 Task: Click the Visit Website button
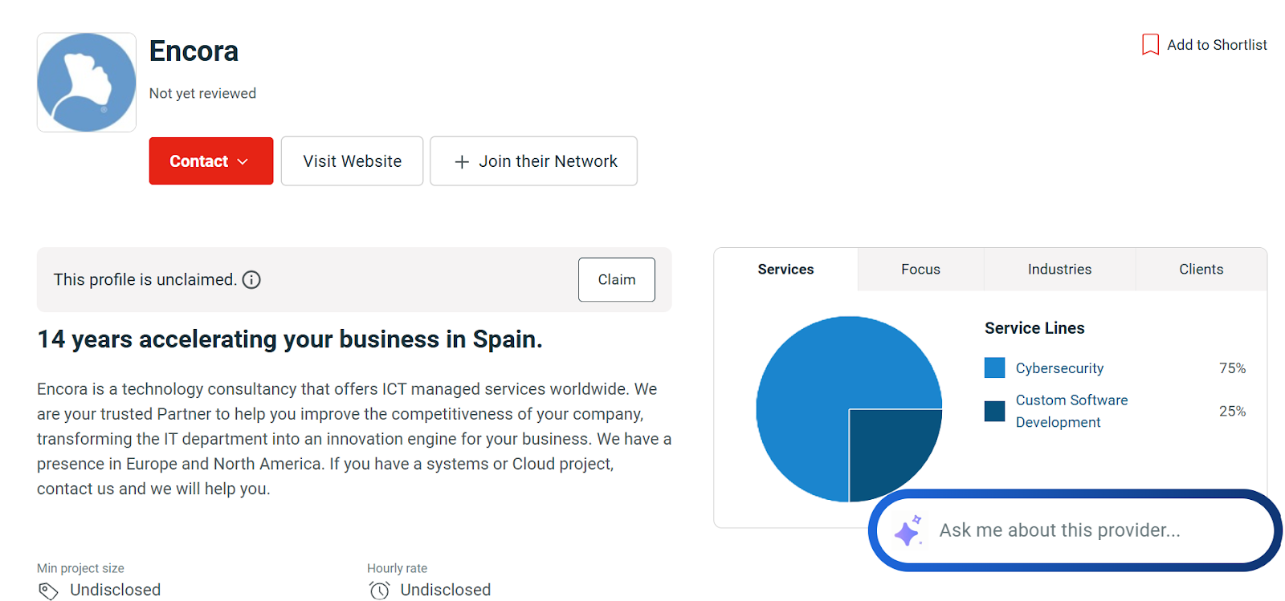(352, 161)
